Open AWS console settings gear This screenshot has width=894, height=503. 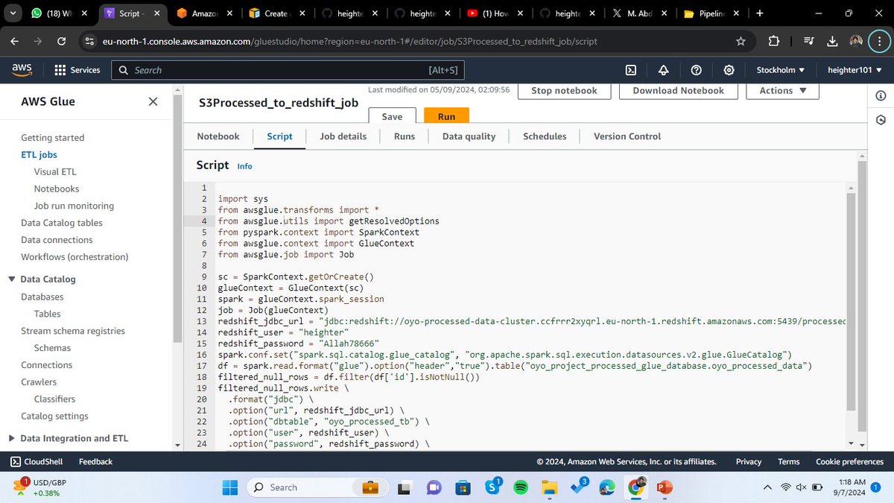[x=729, y=70]
